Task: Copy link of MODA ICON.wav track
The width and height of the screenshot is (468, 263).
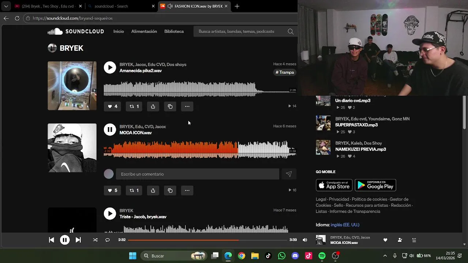Action: (170, 190)
